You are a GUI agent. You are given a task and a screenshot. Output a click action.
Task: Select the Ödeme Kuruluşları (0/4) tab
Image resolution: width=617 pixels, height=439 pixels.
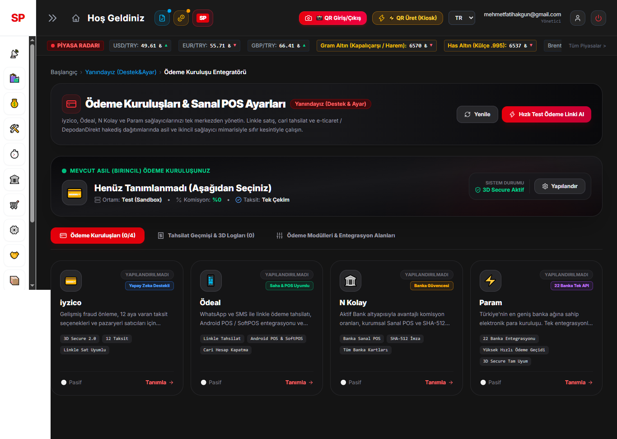98,236
